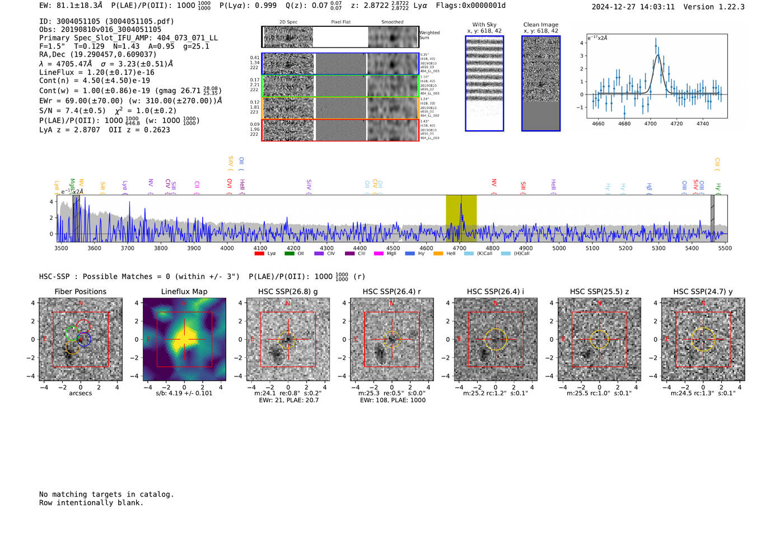Screen dimensions: 784x533
Task: Click the 2D Spec column header
Action: coord(288,22)
